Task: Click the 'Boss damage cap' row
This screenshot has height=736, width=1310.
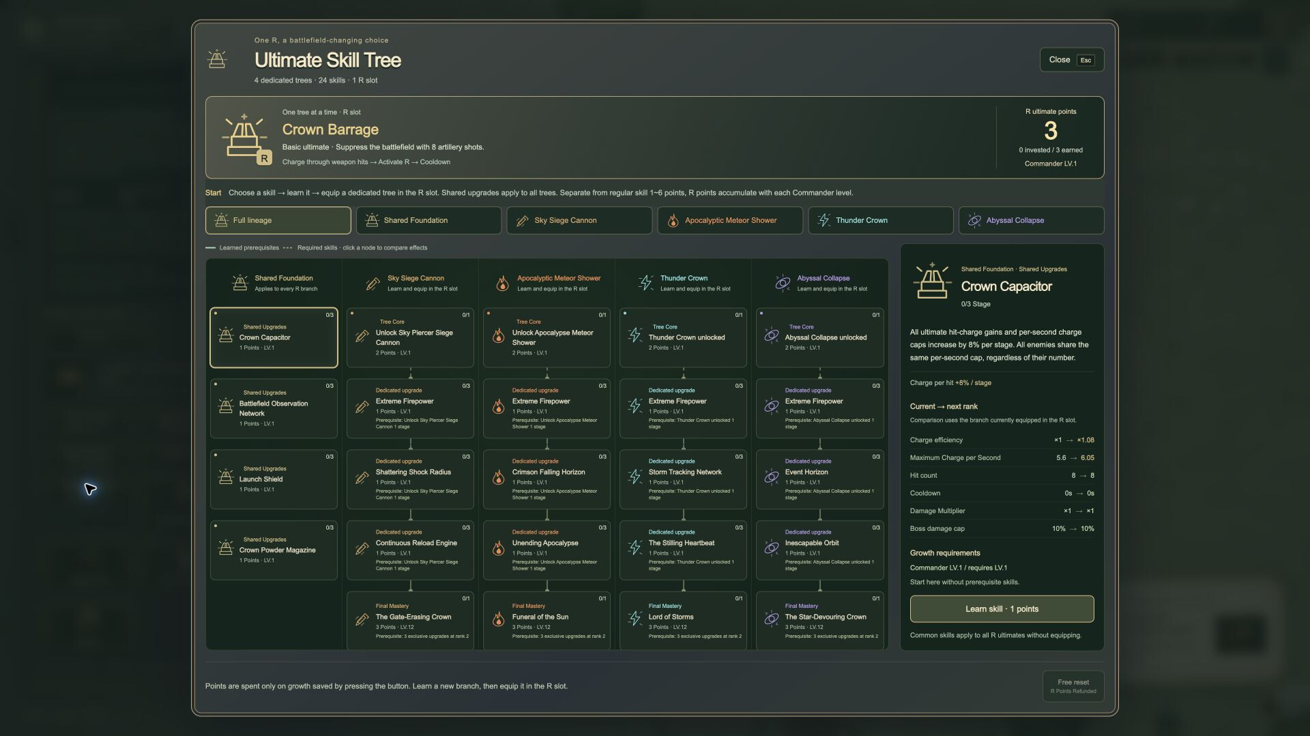Action: coord(1002,529)
